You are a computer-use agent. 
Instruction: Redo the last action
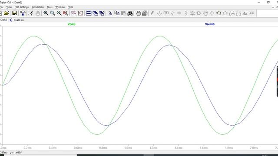click(225, 13)
